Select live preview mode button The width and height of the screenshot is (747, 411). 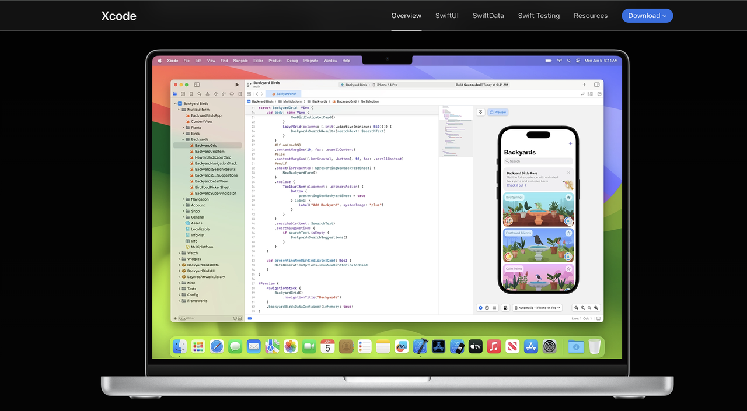tap(481, 308)
